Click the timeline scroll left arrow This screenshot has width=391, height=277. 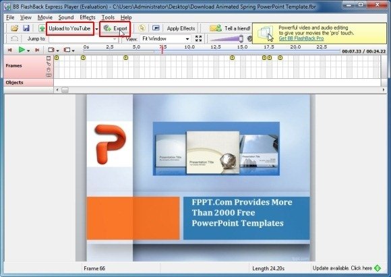click(57, 90)
